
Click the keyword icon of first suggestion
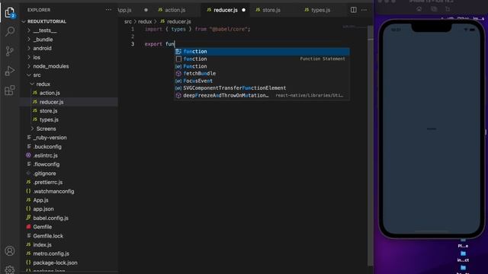coord(178,51)
